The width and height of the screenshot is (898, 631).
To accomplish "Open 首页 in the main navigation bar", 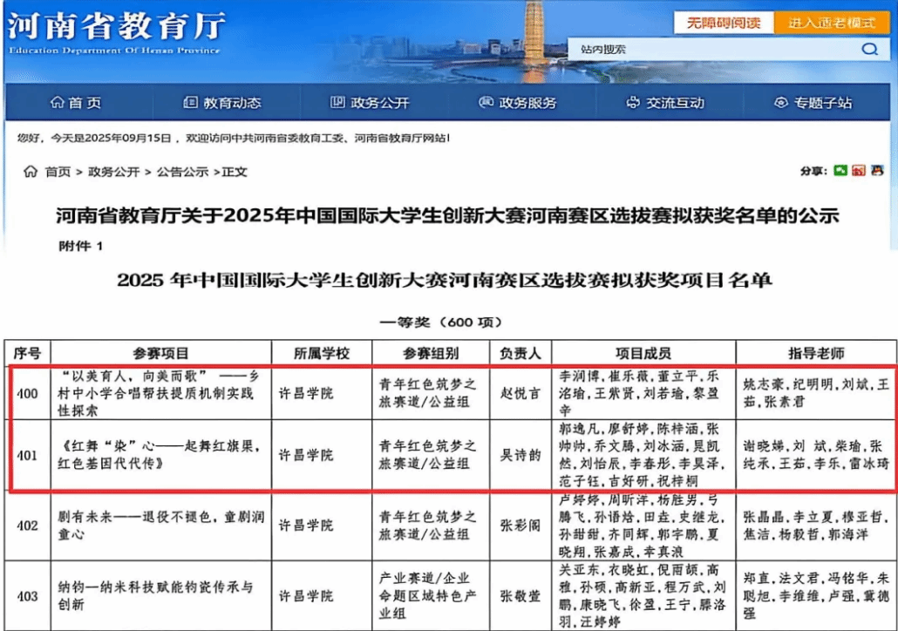I will [76, 103].
